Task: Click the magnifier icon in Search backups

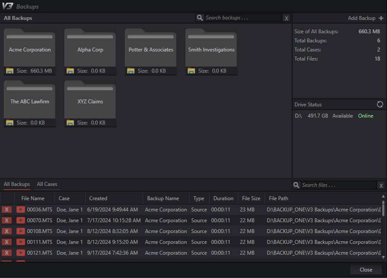Action: pos(200,18)
